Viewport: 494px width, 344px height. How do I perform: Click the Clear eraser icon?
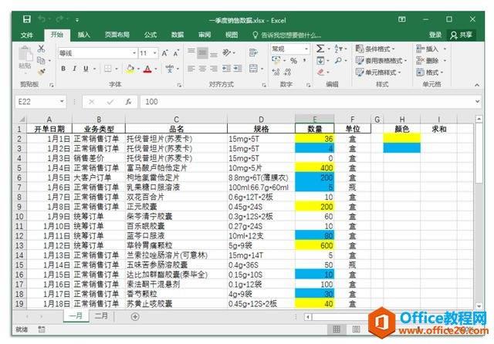coord(321,72)
